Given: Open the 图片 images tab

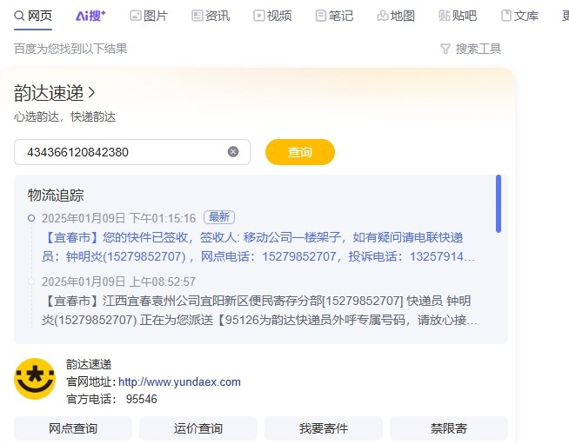Looking at the screenshot, I should [149, 16].
